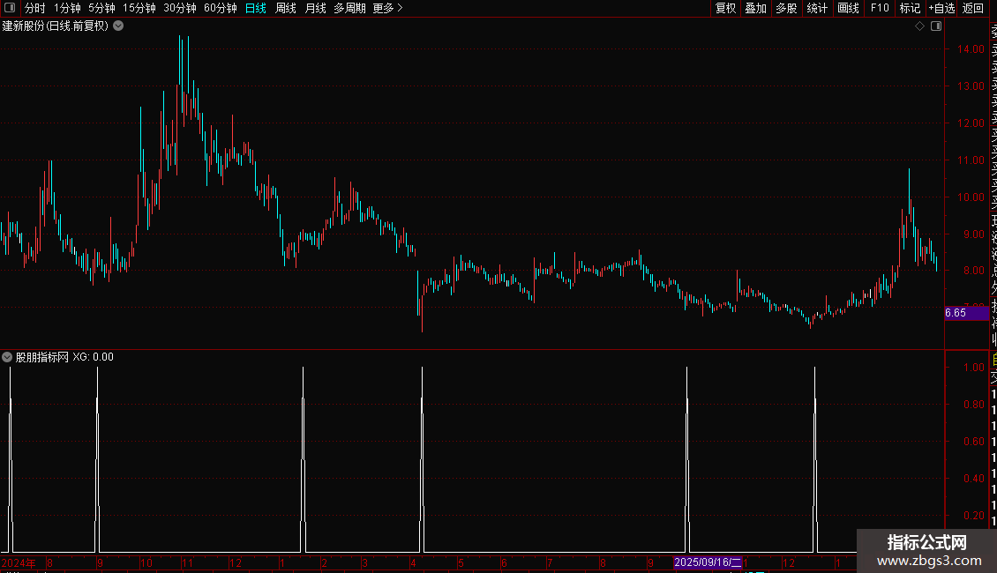
Task: Open F10 company information
Action: [x=880, y=8]
